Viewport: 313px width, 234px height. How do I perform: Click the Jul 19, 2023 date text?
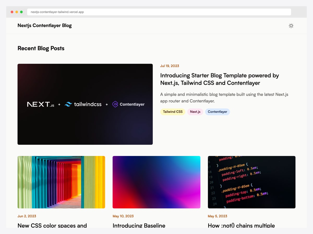click(170, 66)
